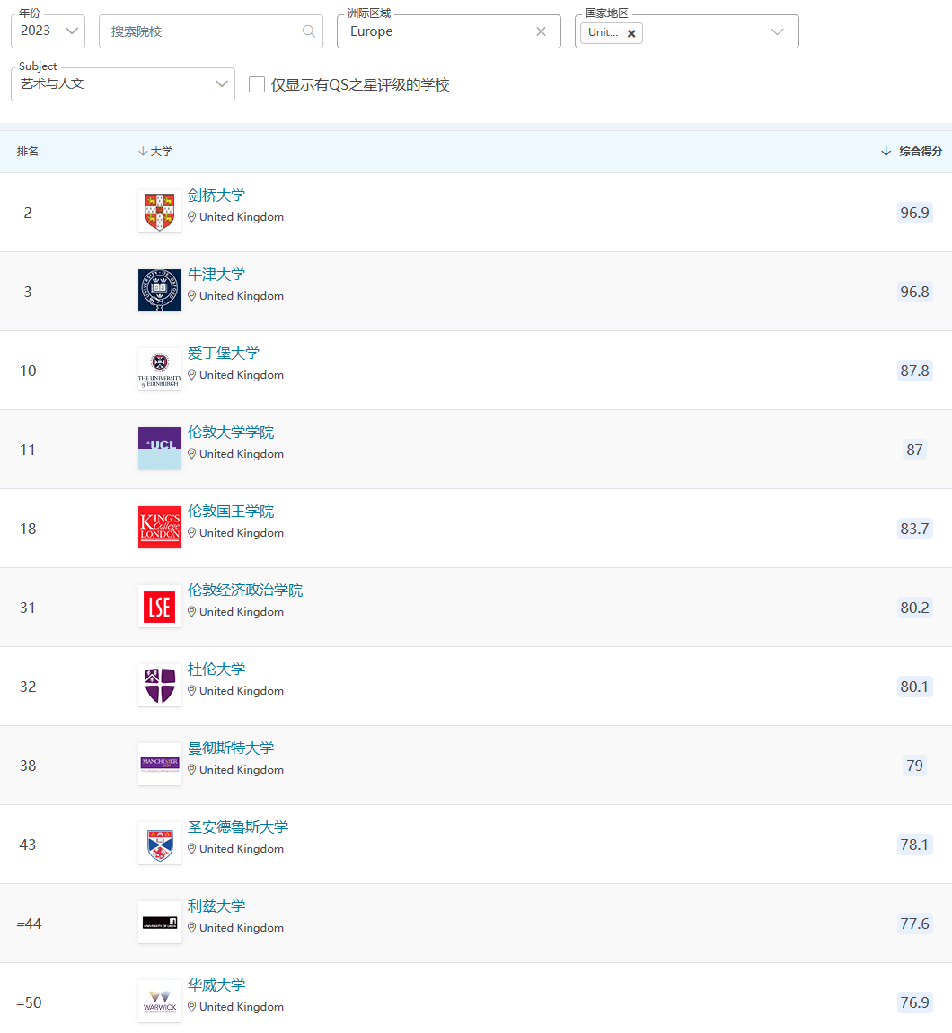952x1033 pixels.
Task: Click the 78.1 score for St Andrews
Action: pos(914,845)
